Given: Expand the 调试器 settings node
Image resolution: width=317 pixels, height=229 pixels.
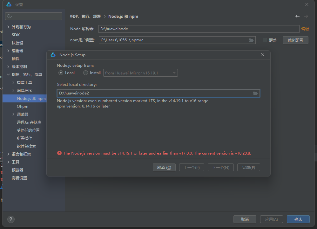Looking at the screenshot, I should point(13,114).
